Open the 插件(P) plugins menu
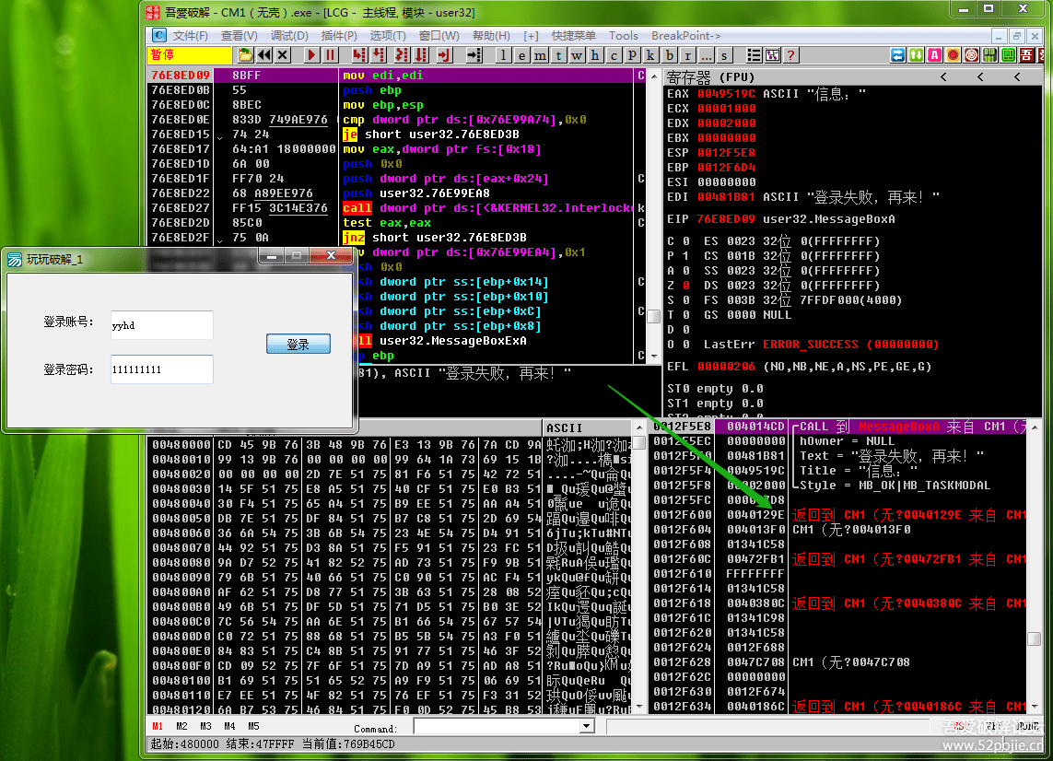 pos(339,36)
